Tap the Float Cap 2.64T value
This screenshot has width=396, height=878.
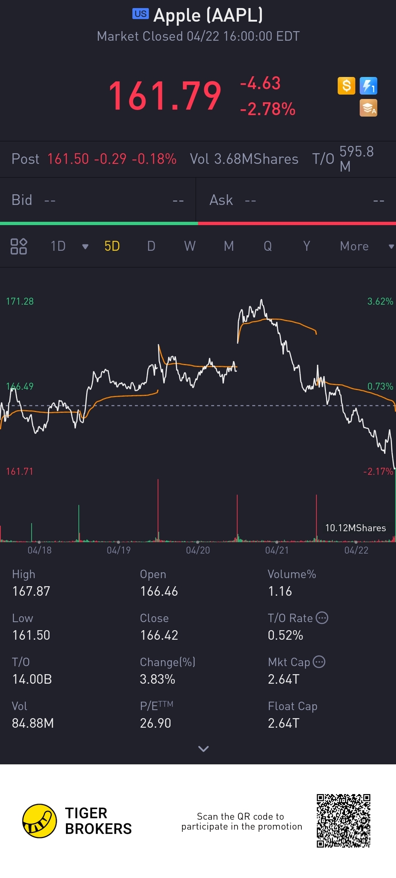coord(283,723)
